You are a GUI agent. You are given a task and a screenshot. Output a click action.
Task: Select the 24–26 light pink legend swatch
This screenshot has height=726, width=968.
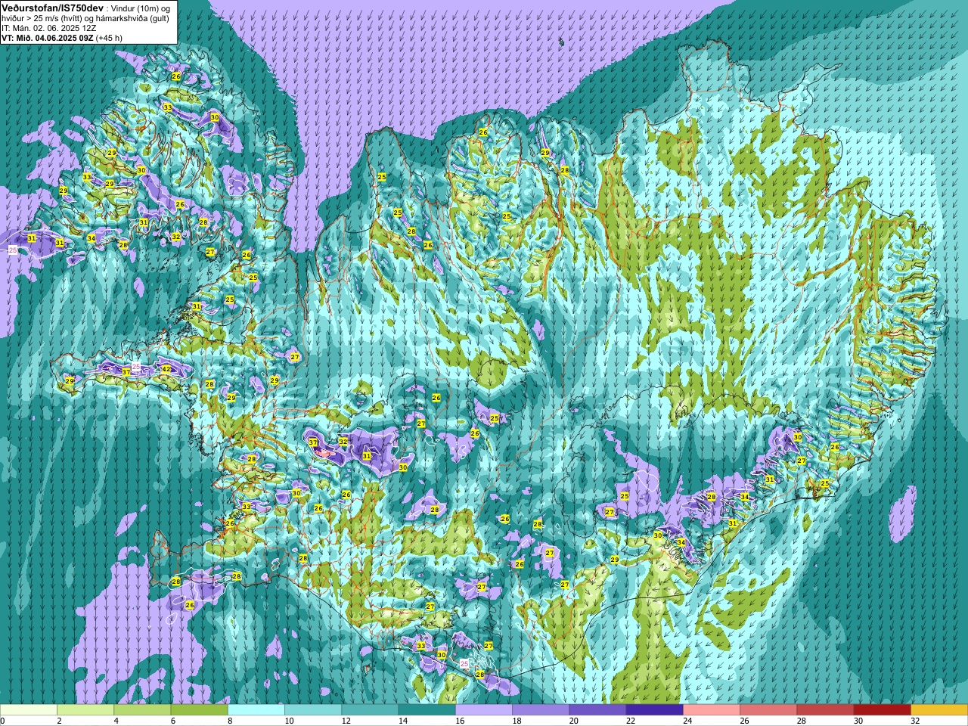(712, 710)
